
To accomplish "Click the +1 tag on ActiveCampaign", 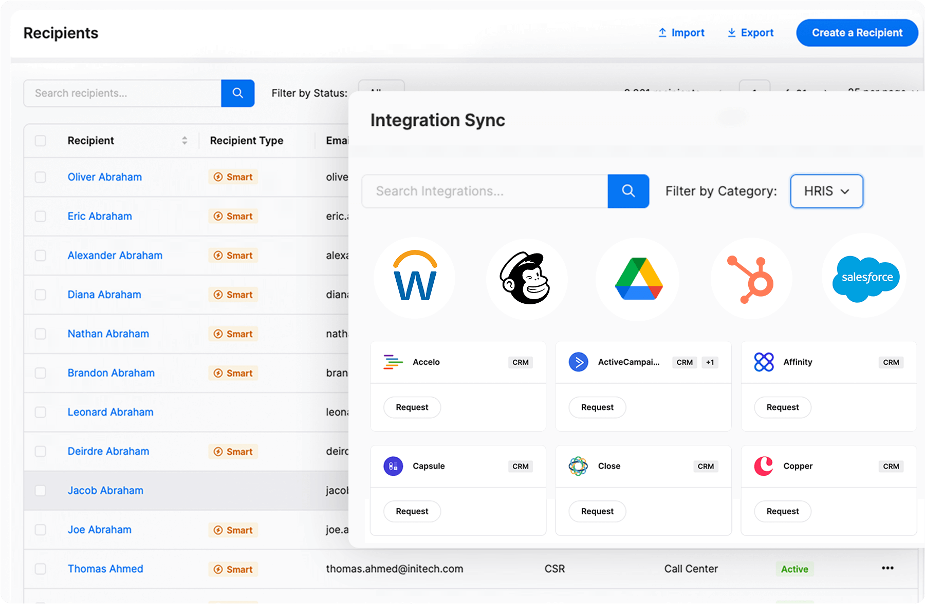I will pyautogui.click(x=710, y=362).
